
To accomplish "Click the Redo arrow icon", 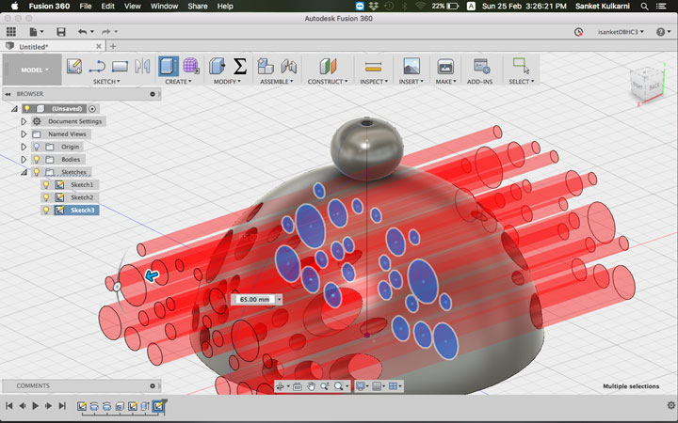I will pyautogui.click(x=105, y=32).
